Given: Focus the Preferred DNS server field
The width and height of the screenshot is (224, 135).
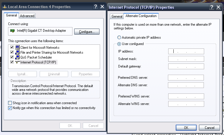Looking at the screenshot, I should 186,78.
